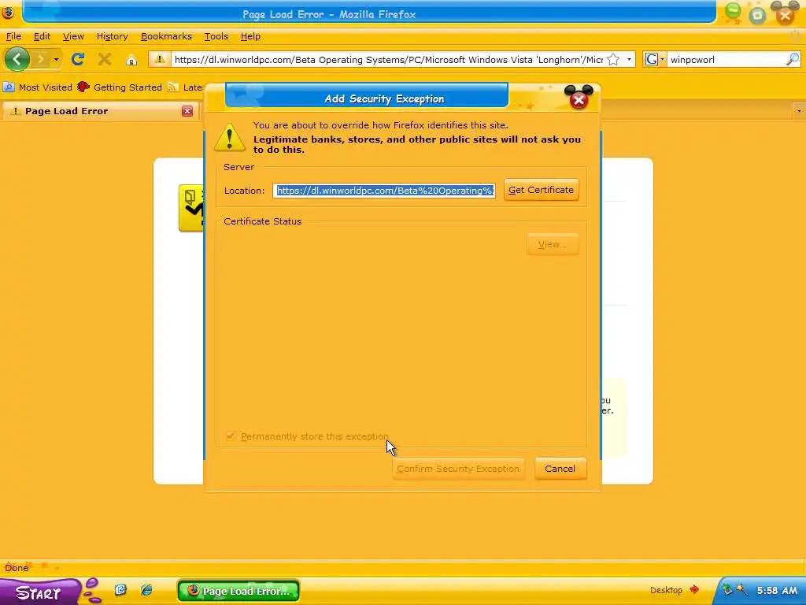Reload the page with the refresh icon
Screen dimensions: 806x605
pos(78,59)
